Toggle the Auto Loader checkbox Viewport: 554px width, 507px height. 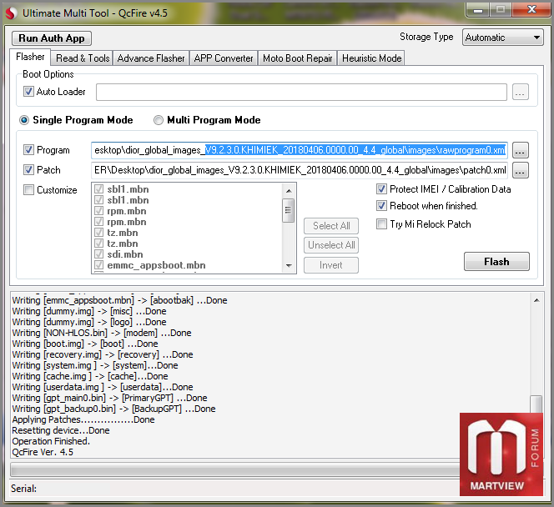29,92
